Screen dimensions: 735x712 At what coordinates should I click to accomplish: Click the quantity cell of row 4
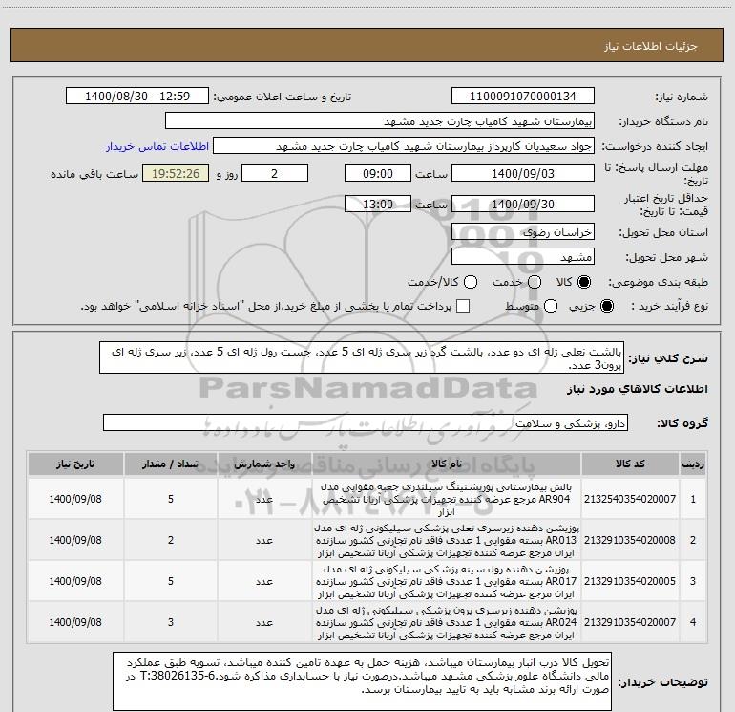(171, 622)
